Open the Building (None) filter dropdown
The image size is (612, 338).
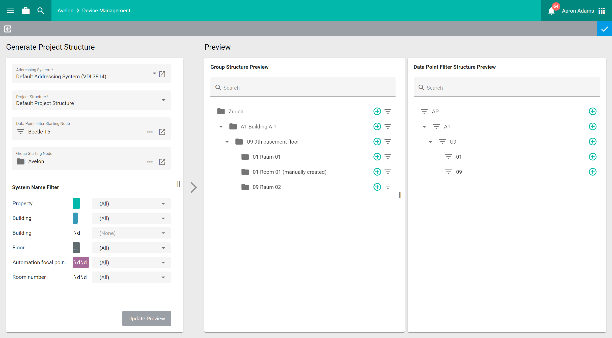click(131, 233)
